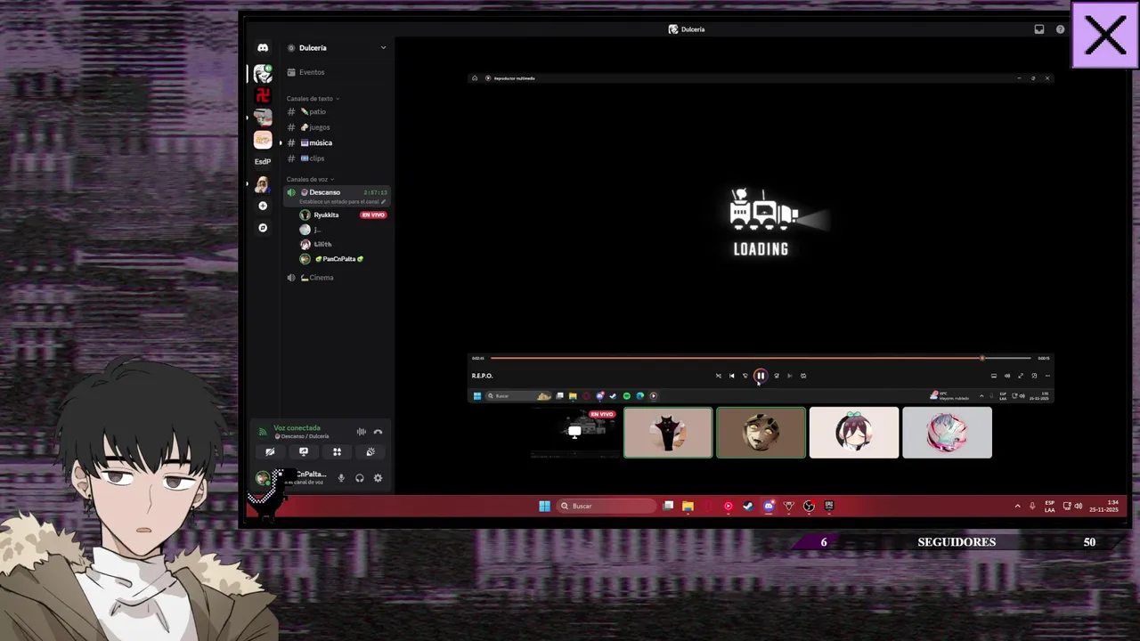Click PanCnPalta in voice member list

(x=339, y=259)
